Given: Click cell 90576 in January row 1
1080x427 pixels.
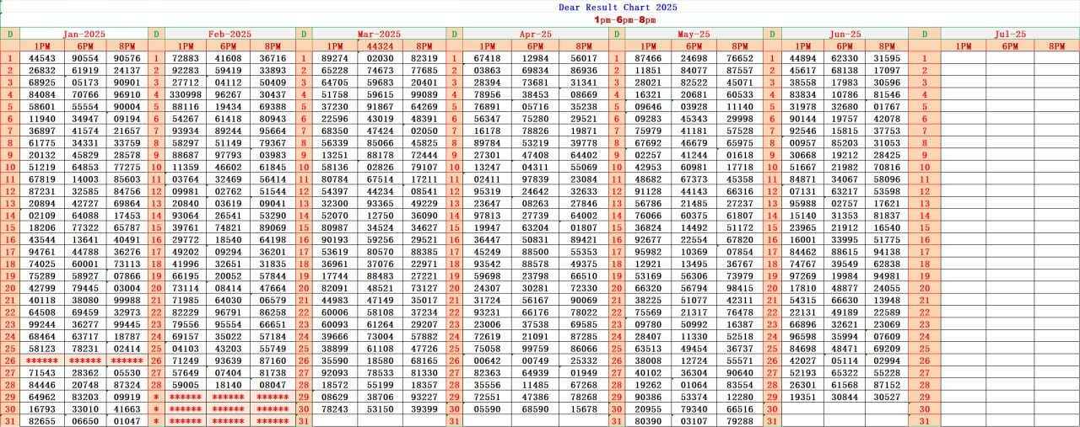Looking at the screenshot, I should 127,58.
